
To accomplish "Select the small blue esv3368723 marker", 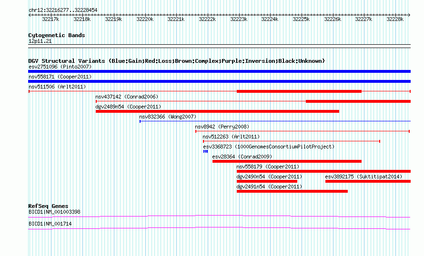I will 205,151.
